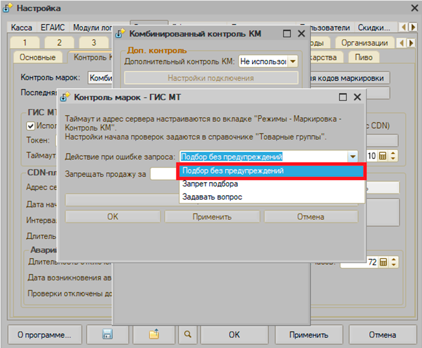This screenshot has width=422, height=348.
Task: Click the magnifier search icon button
Action: click(188, 334)
